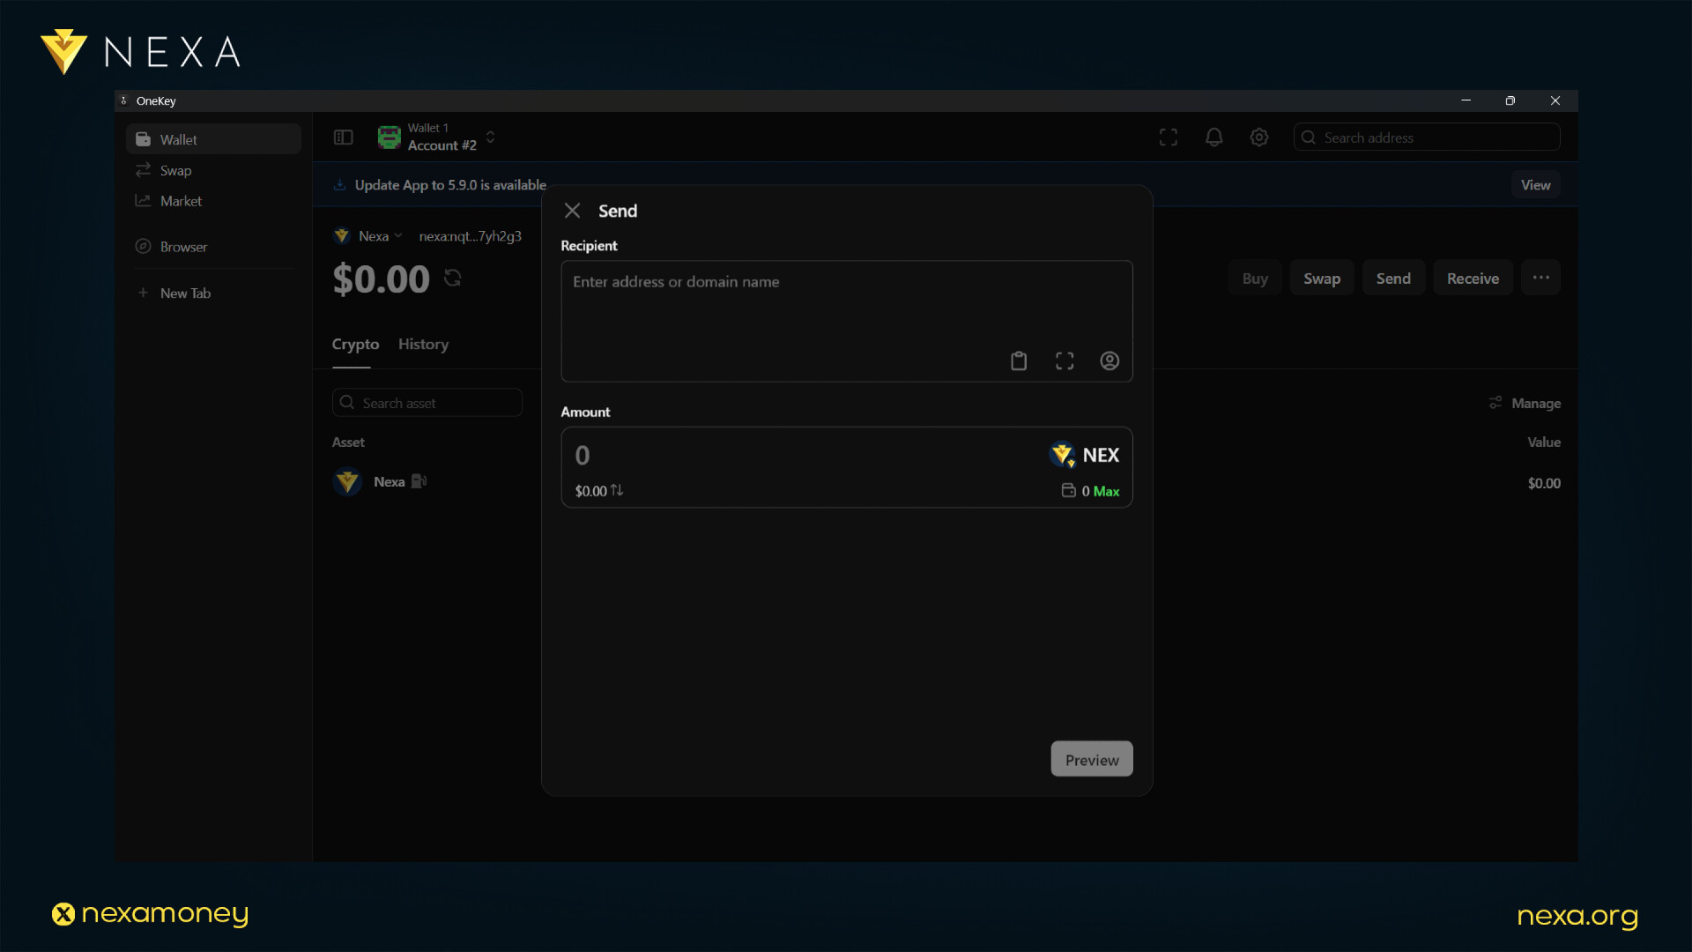This screenshot has height=952, width=1692.
Task: Switch to the Crypto tab
Action: coord(355,345)
